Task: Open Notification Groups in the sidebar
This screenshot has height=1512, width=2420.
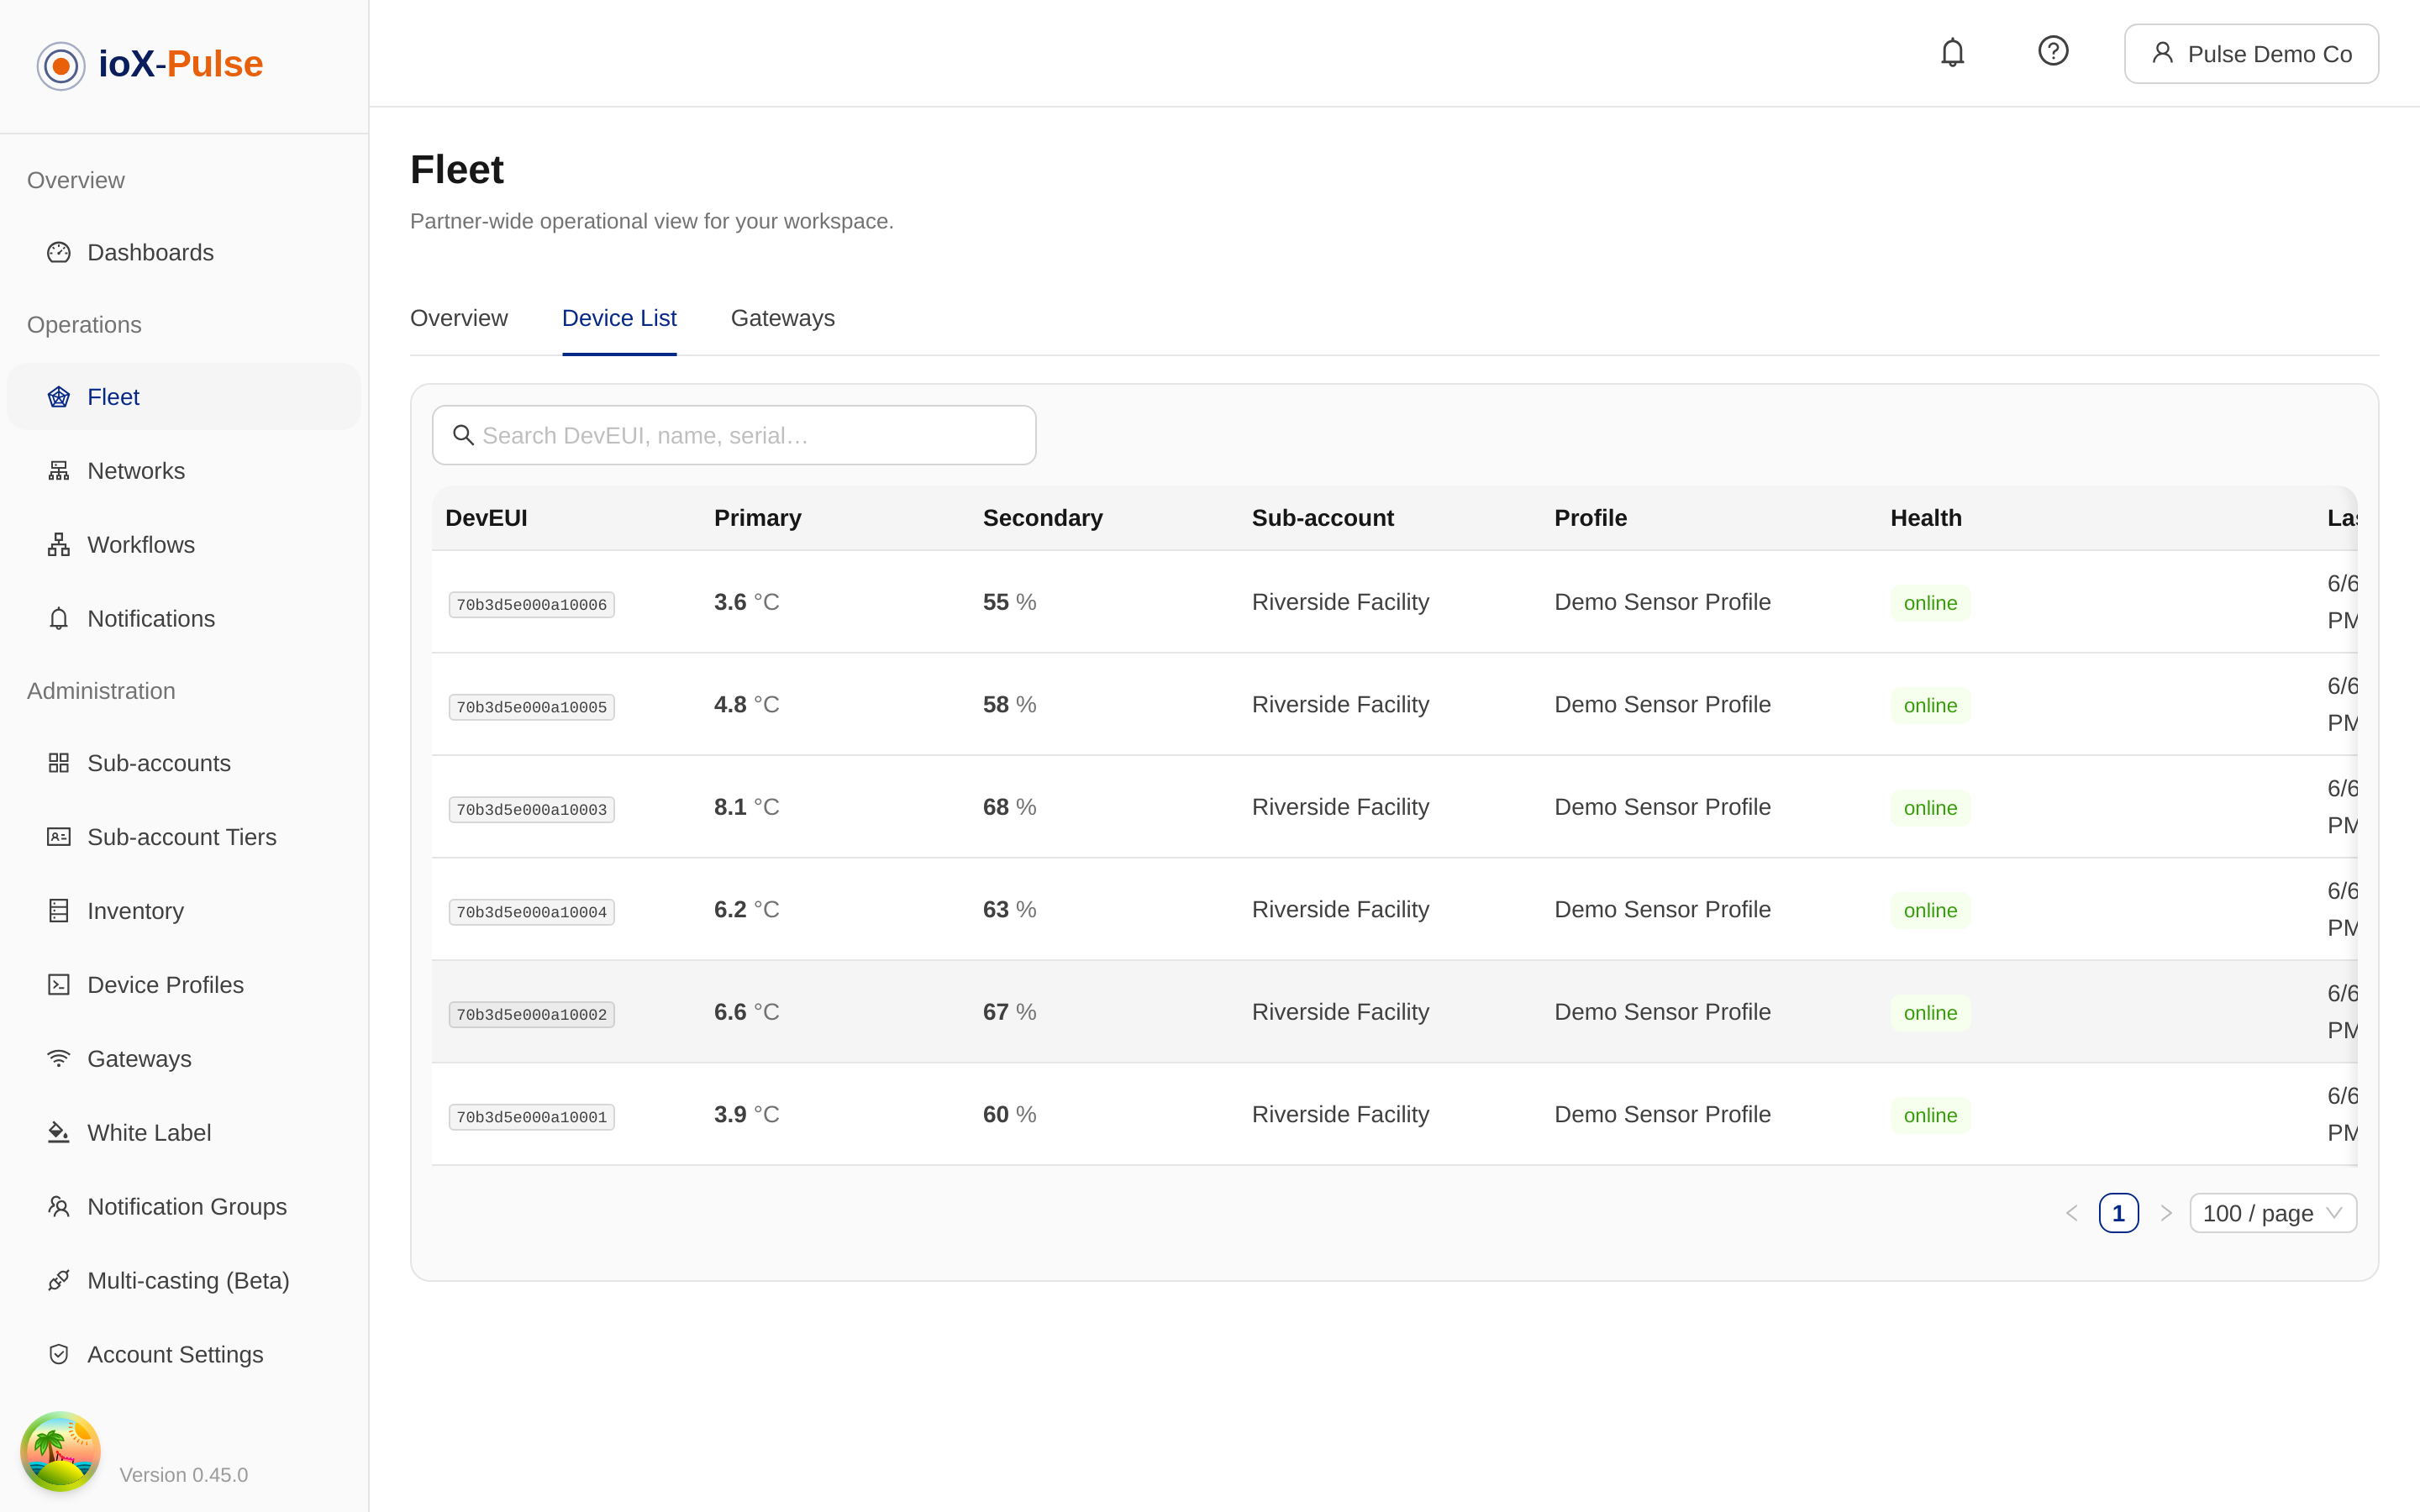Action: pyautogui.click(x=184, y=1207)
